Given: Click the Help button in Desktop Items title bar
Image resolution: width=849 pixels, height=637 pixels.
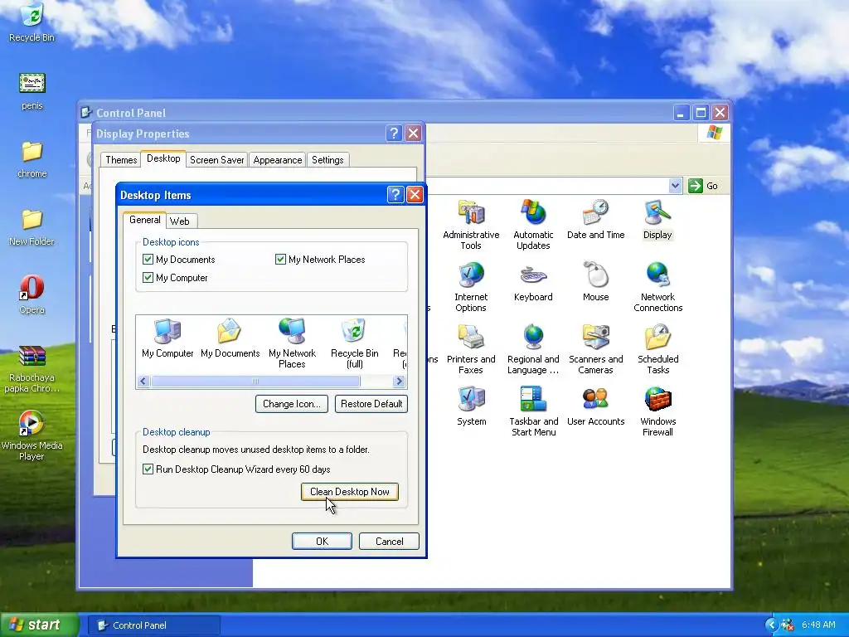Looking at the screenshot, I should pos(395,194).
